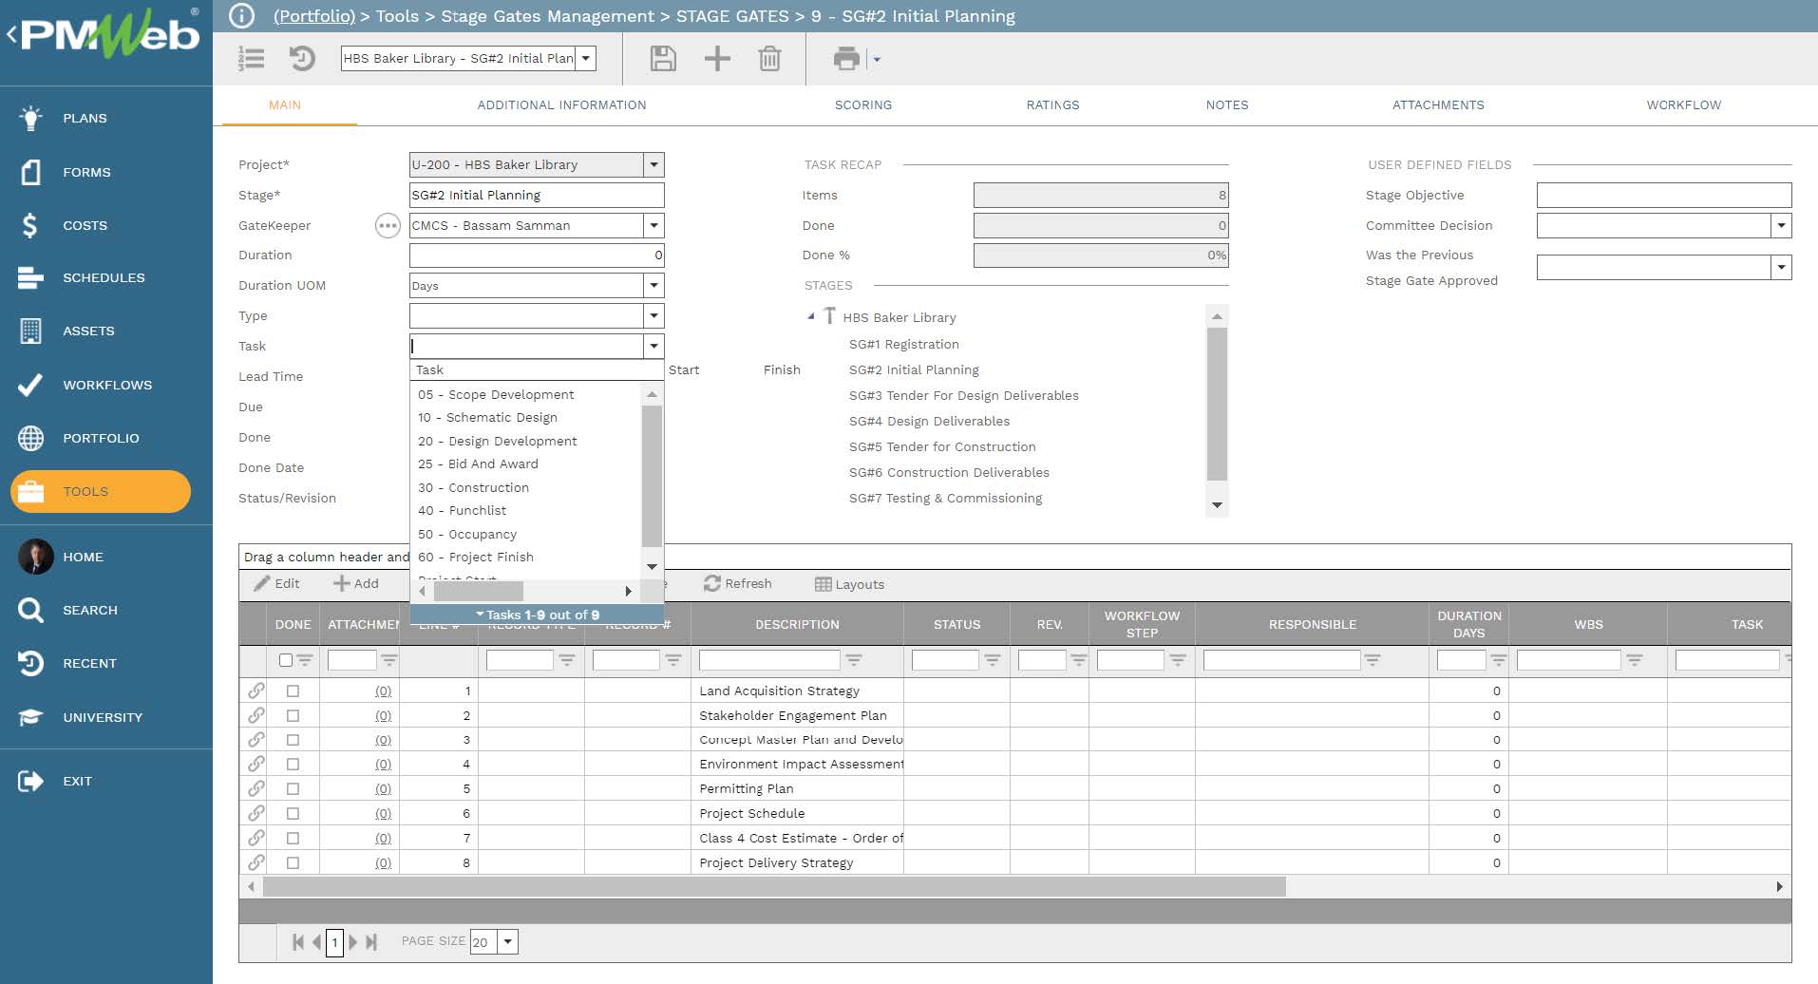Collapse the HBS Baker Library stages tree
This screenshot has height=984, width=1818.
(x=810, y=316)
